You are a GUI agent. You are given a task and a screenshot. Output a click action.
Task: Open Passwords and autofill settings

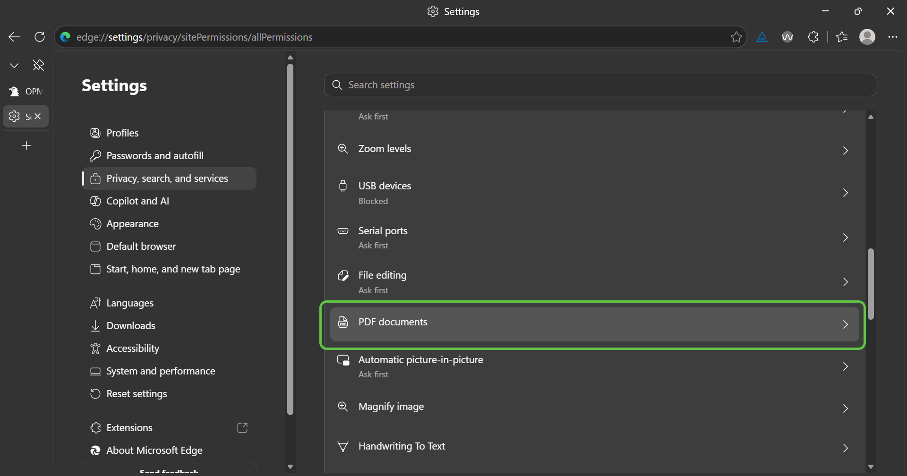(x=169, y=156)
